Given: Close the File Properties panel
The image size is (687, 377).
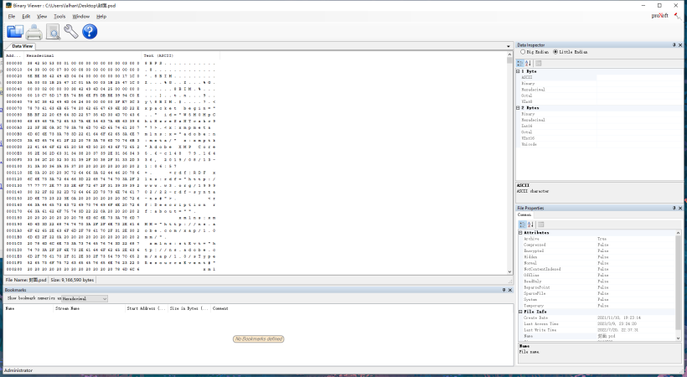Looking at the screenshot, I should pos(680,209).
